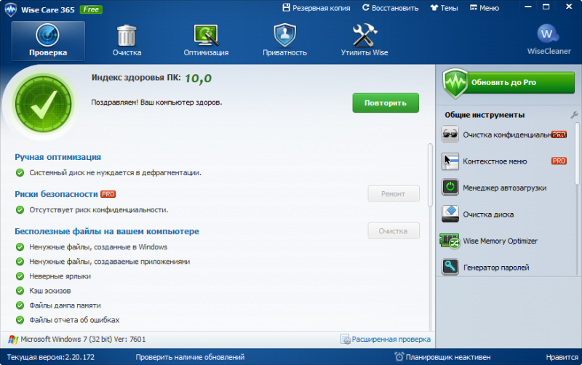
Task: Switch to the Очистка trash can tab
Action: coord(127,41)
